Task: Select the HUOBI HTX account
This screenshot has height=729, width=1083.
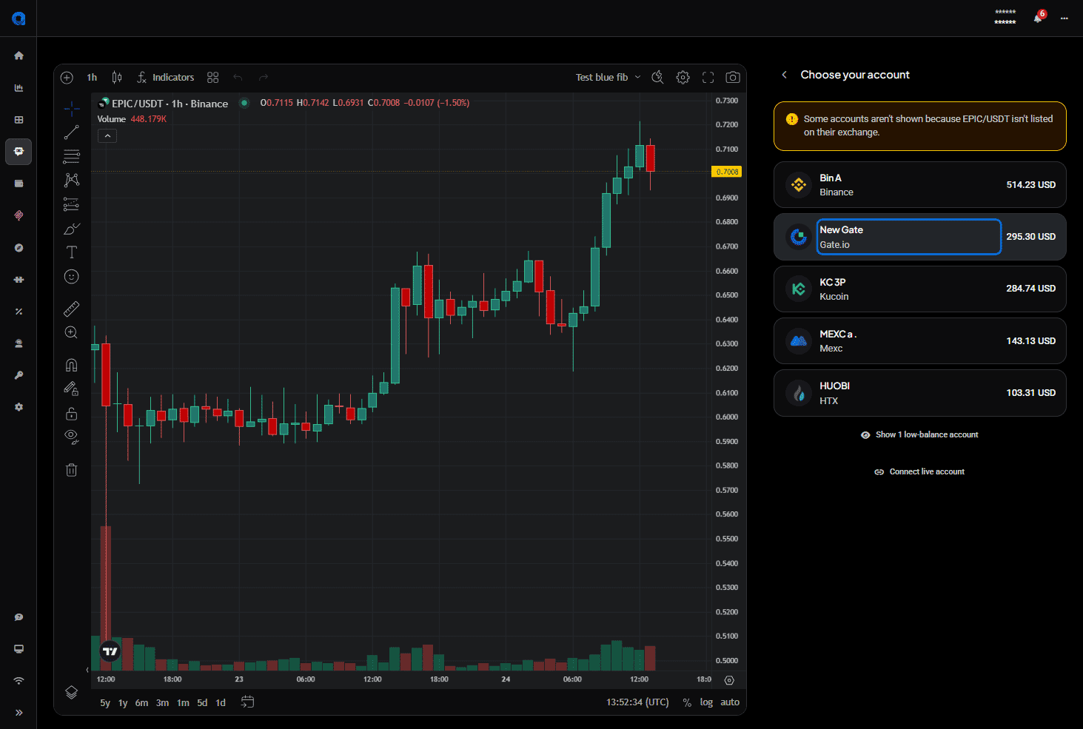Action: tap(920, 393)
